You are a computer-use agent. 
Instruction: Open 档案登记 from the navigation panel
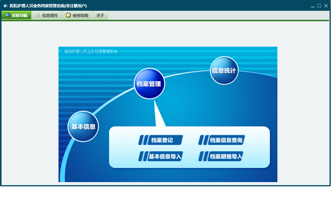click(161, 140)
